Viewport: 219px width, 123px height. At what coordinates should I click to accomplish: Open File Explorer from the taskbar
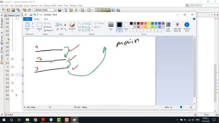[27, 120]
